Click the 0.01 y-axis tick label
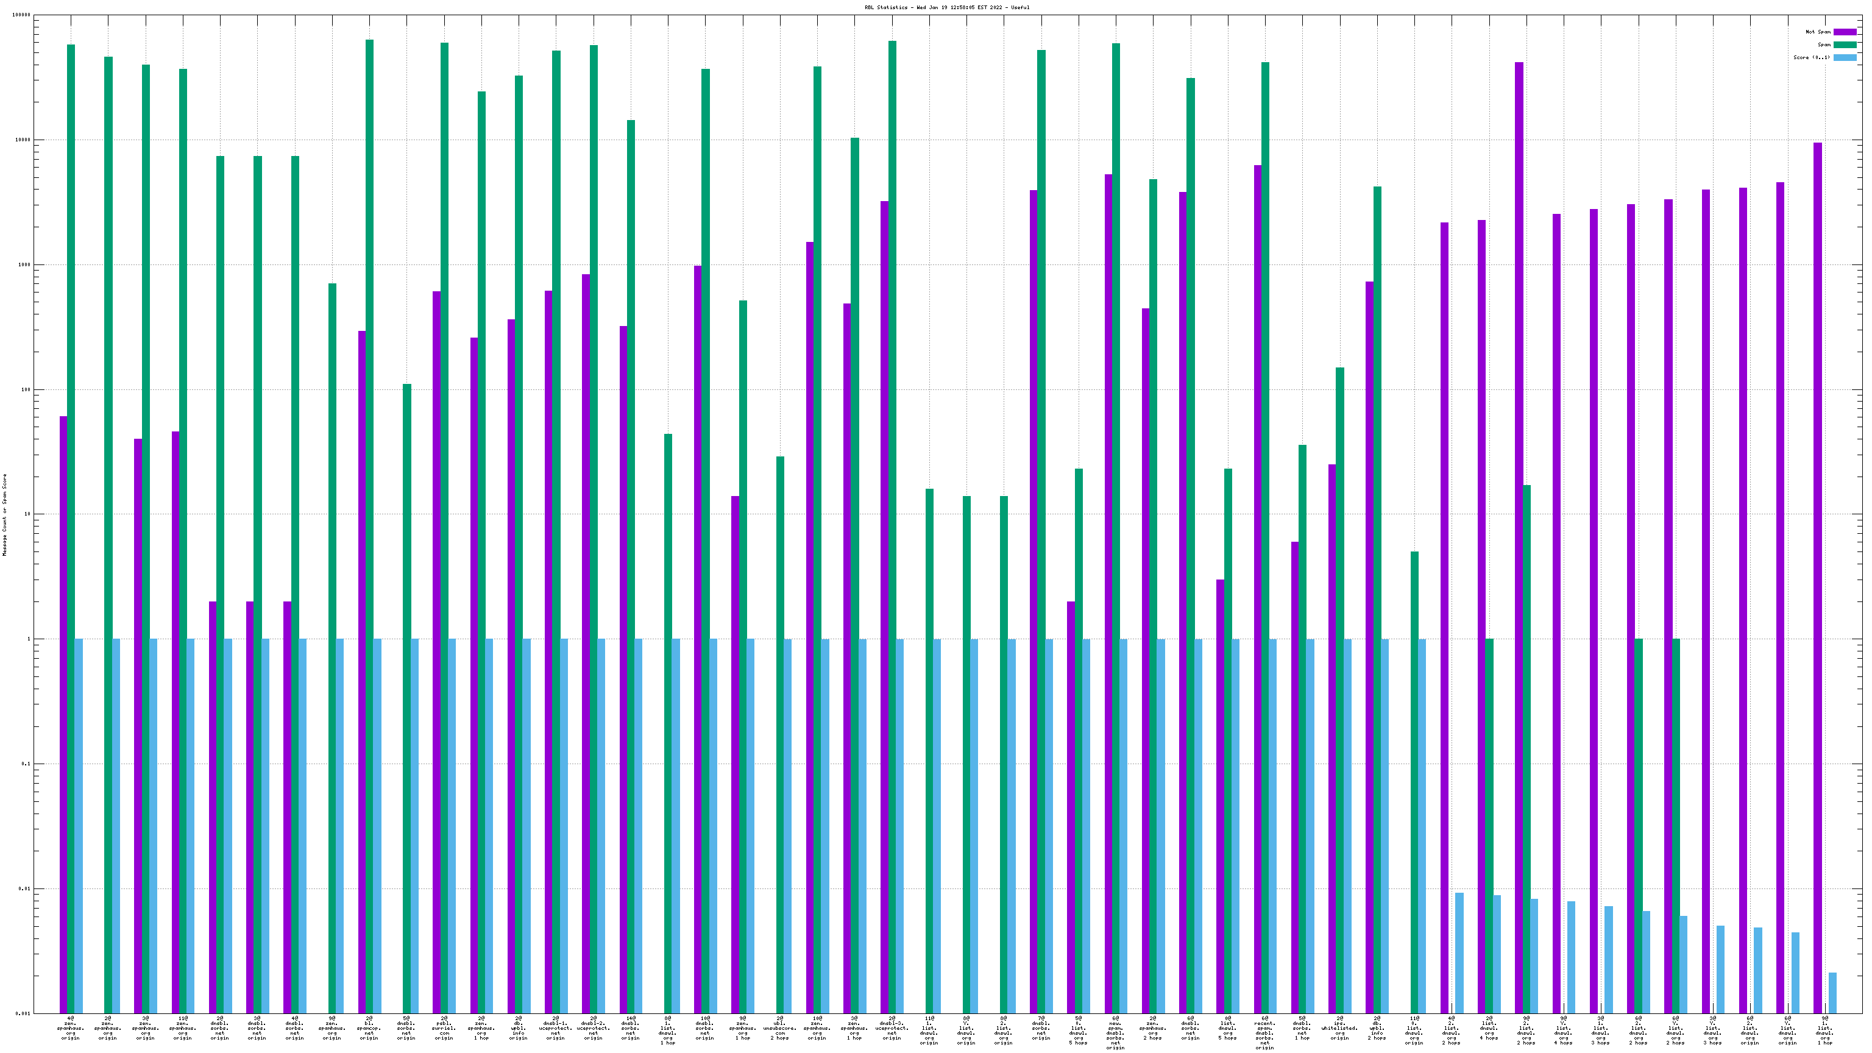 [24, 888]
